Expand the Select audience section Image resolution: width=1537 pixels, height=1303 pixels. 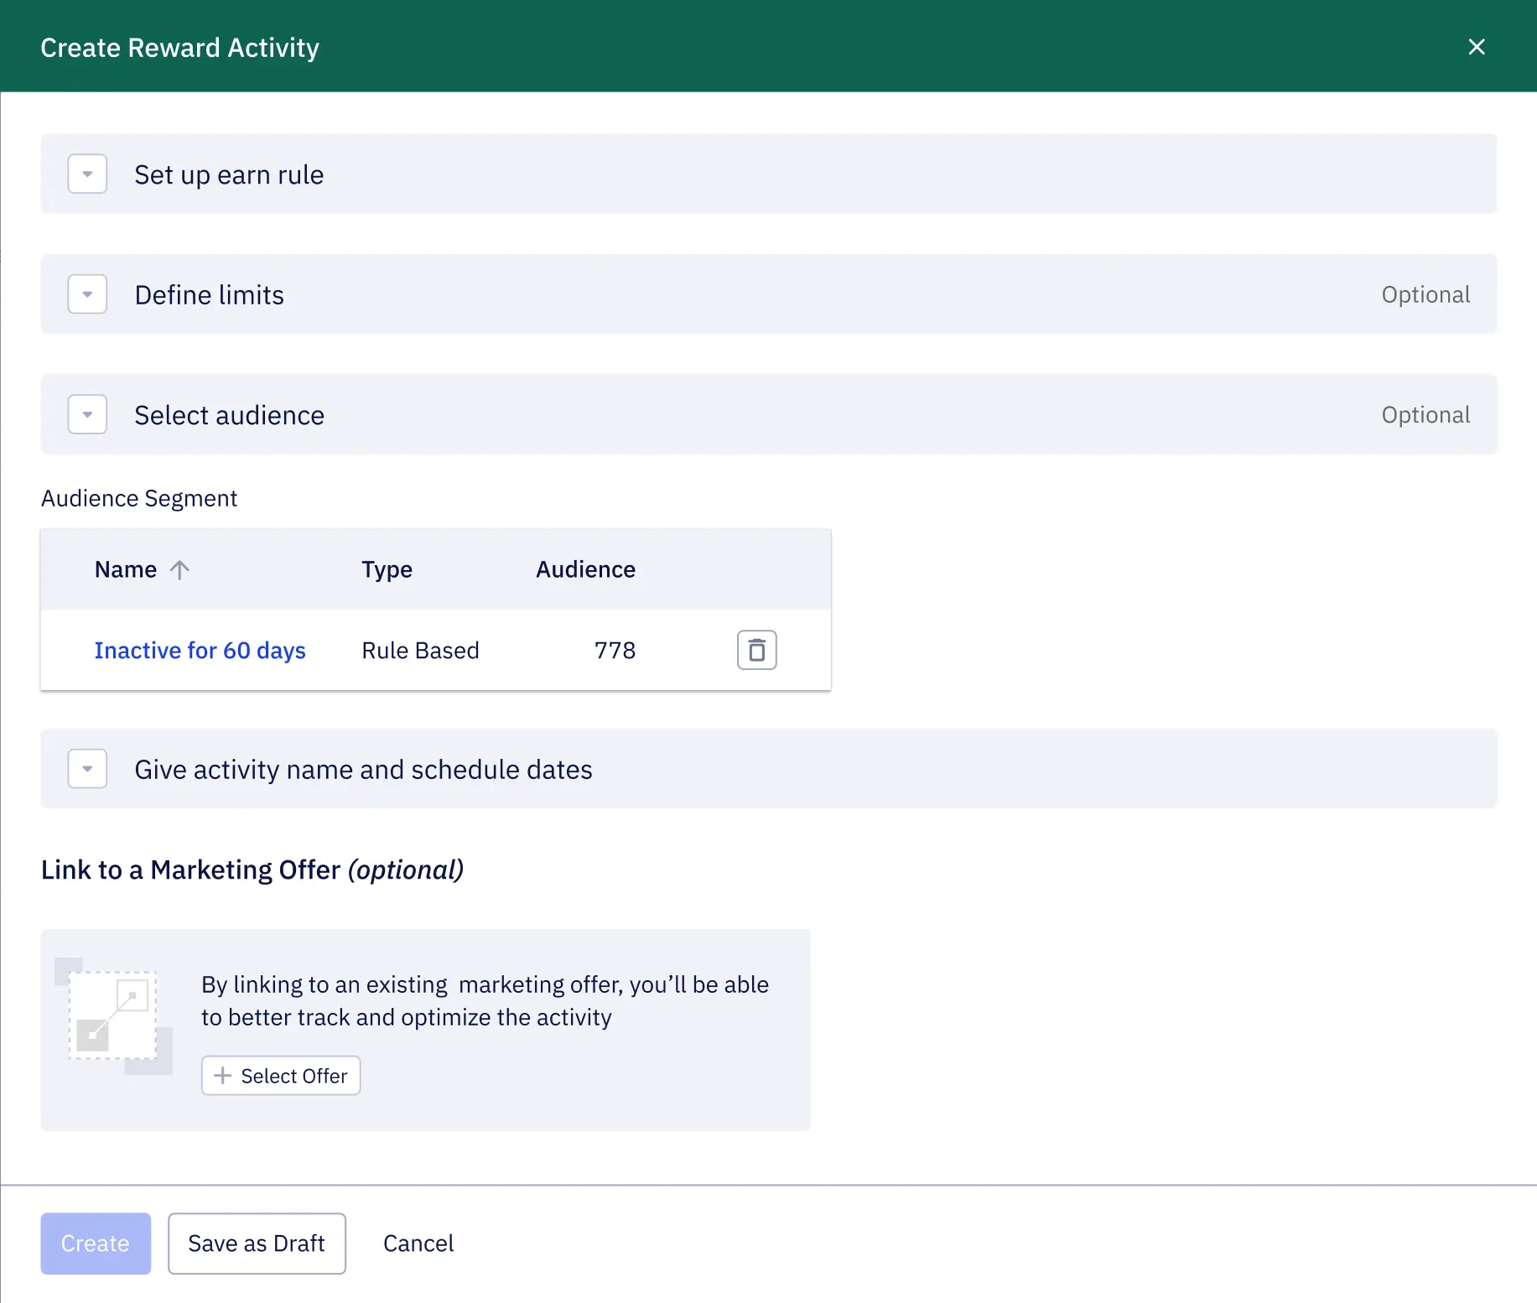(87, 414)
